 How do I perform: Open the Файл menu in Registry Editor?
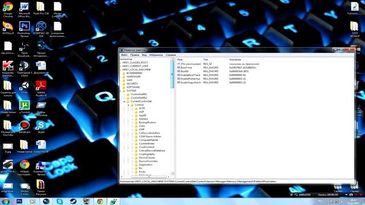[124, 55]
